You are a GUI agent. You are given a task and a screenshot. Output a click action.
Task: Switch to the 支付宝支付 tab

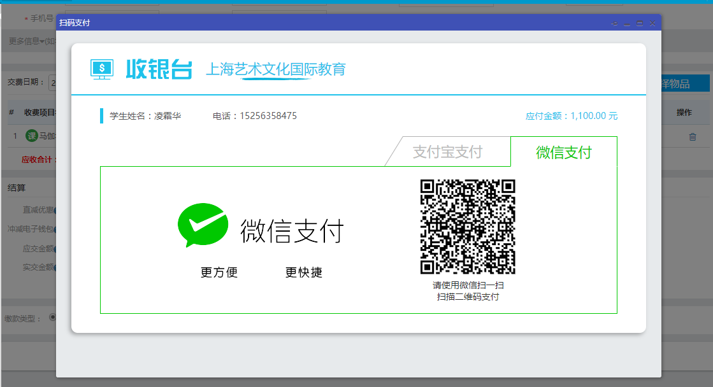[x=447, y=151]
